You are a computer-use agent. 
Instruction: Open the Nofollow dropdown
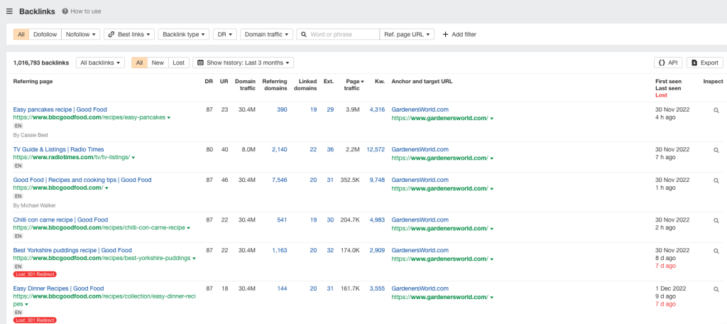pyautogui.click(x=81, y=34)
